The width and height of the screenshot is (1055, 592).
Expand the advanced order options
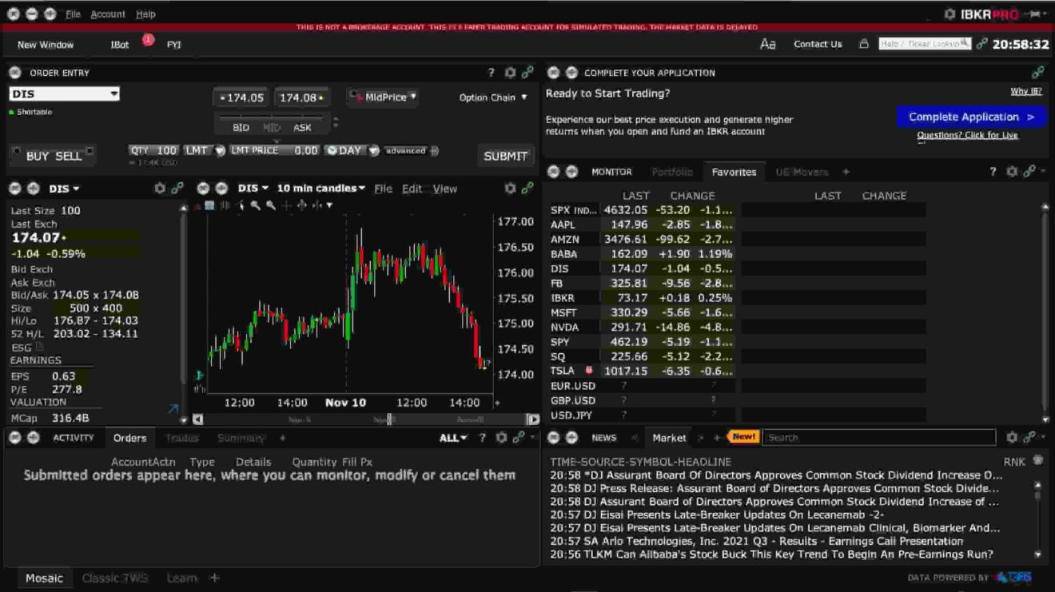(408, 150)
